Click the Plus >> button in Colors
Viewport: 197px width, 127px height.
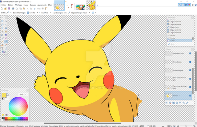23,95
